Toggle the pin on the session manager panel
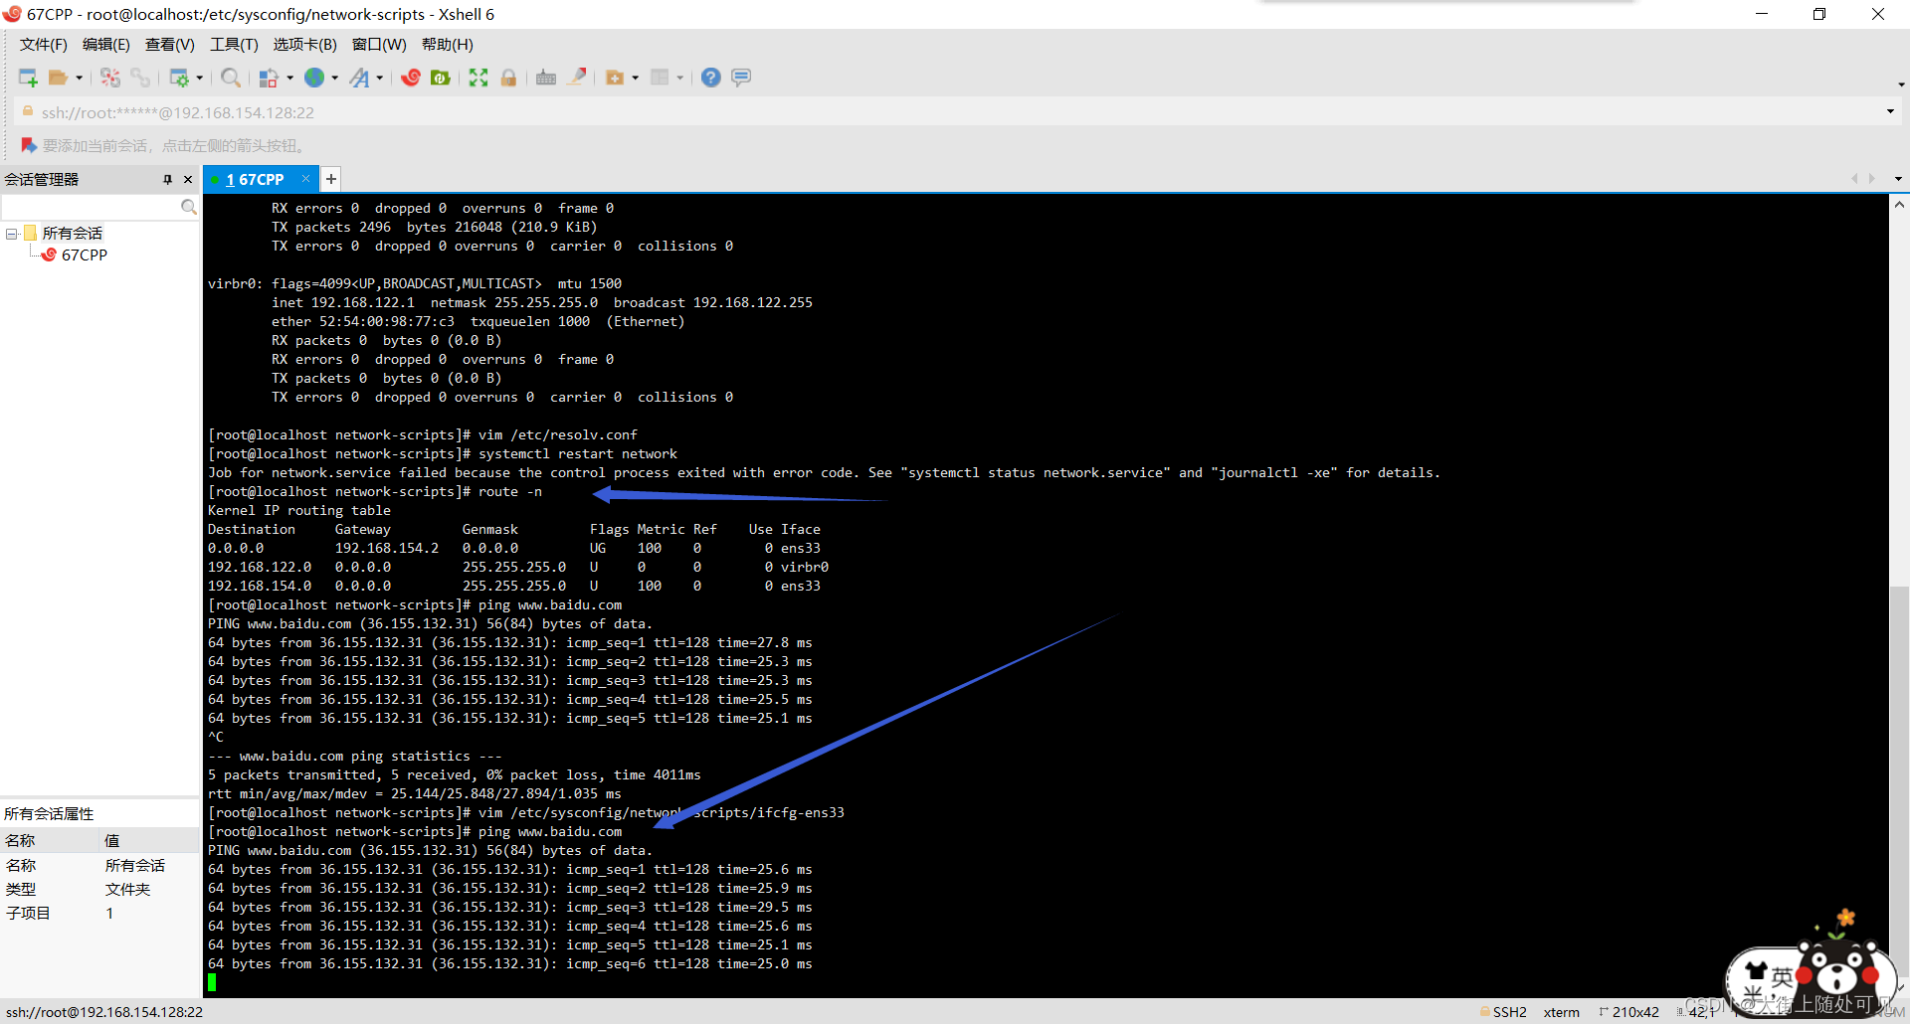This screenshot has width=1910, height=1024. pyautogui.click(x=168, y=179)
